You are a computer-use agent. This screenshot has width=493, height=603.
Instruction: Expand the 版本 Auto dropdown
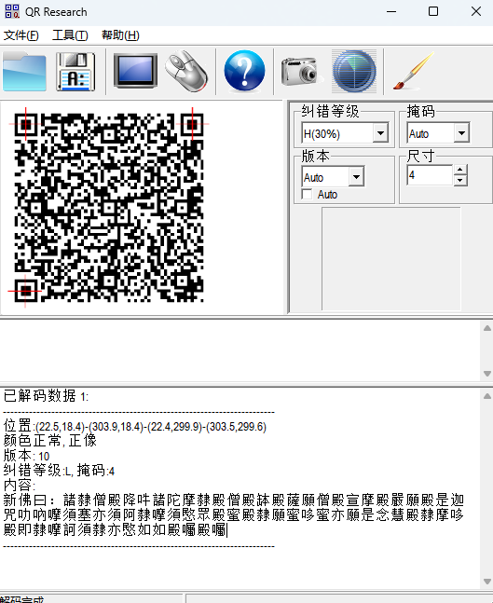point(357,177)
